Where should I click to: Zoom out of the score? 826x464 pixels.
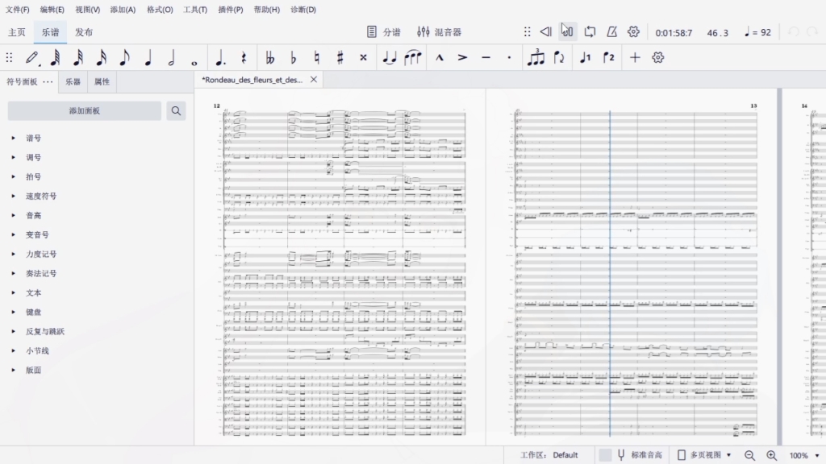[x=749, y=455]
